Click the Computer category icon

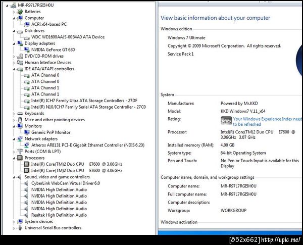point(20,18)
